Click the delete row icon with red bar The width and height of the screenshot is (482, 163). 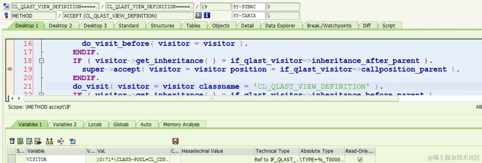[38, 141]
